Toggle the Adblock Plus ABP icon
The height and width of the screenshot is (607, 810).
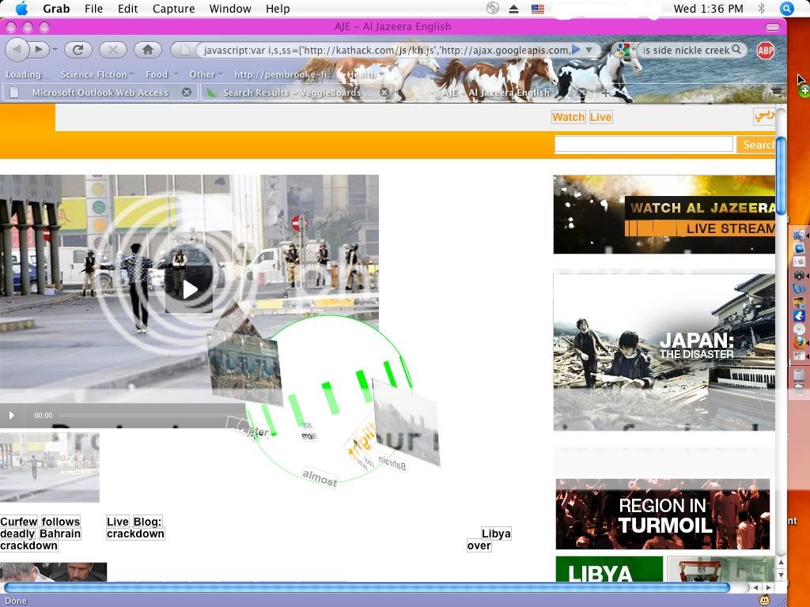765,50
